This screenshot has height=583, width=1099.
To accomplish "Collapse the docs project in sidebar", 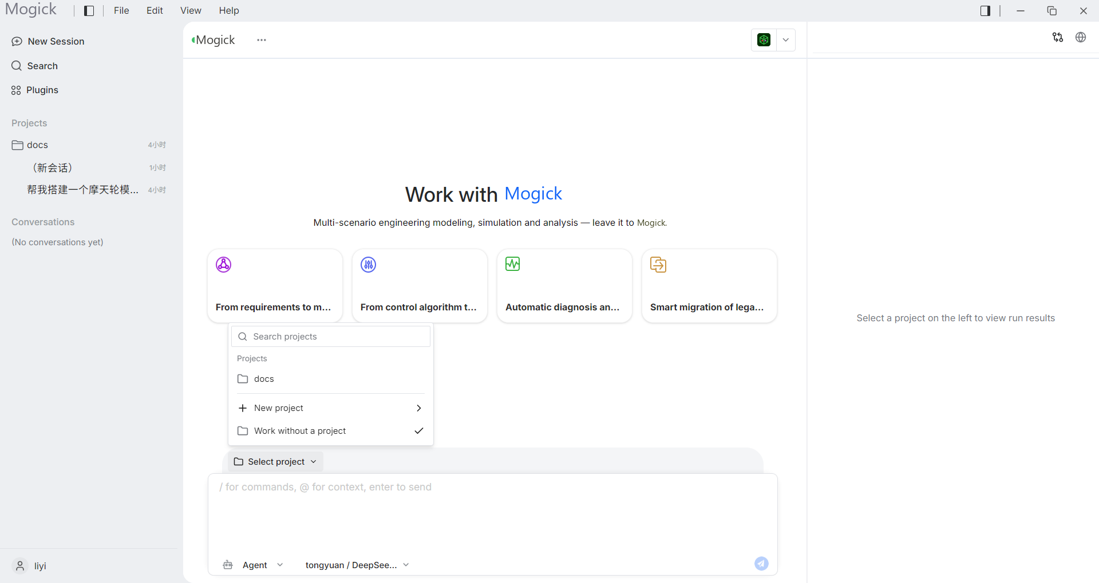I will (89, 145).
